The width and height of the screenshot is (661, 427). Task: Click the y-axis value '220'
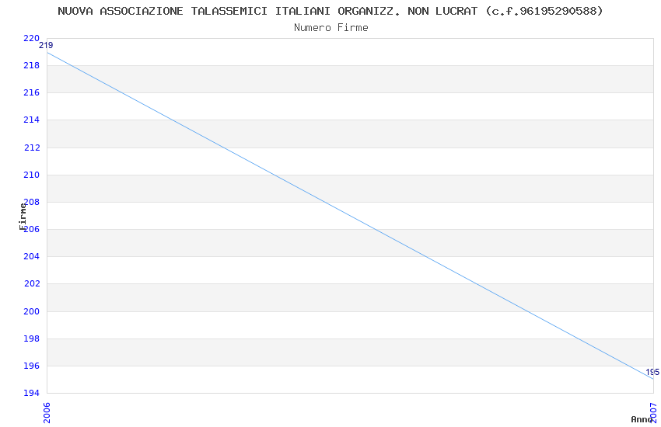tap(31, 38)
